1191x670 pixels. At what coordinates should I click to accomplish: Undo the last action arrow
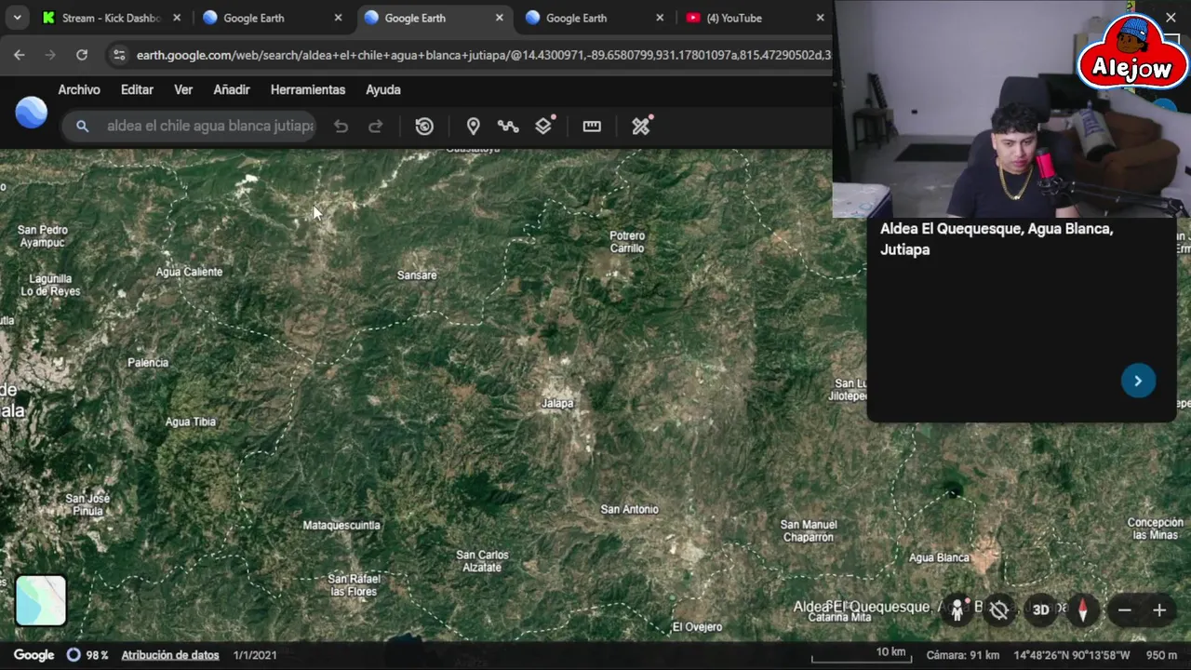(341, 127)
